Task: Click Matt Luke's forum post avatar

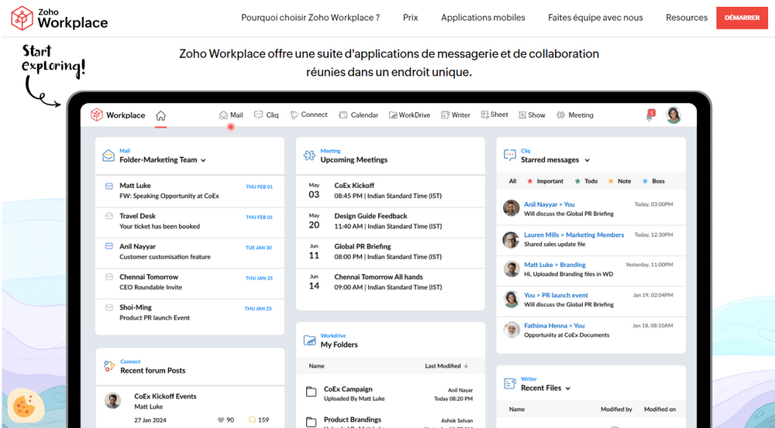Action: (112, 400)
